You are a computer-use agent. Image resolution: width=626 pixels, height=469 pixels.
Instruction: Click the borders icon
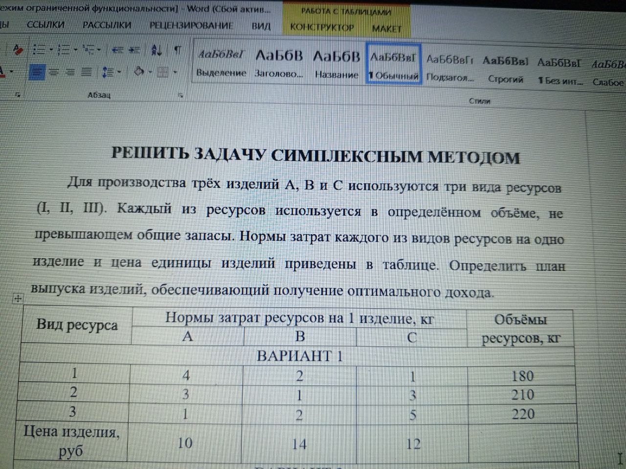click(163, 73)
